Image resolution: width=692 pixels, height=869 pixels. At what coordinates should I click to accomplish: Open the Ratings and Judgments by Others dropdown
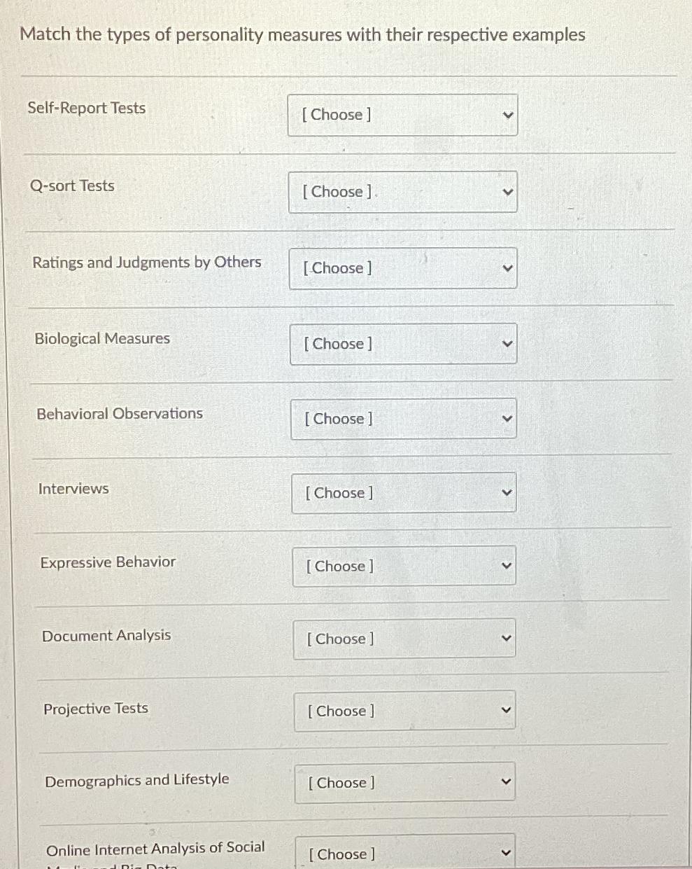pos(402,268)
